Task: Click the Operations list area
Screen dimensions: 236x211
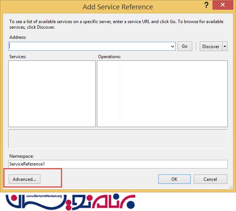Action: 162,94
